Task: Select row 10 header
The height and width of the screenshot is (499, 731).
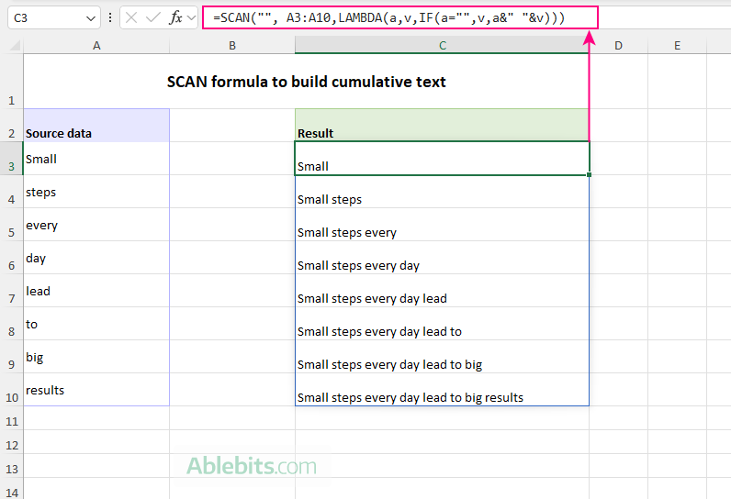Action: click(x=12, y=390)
